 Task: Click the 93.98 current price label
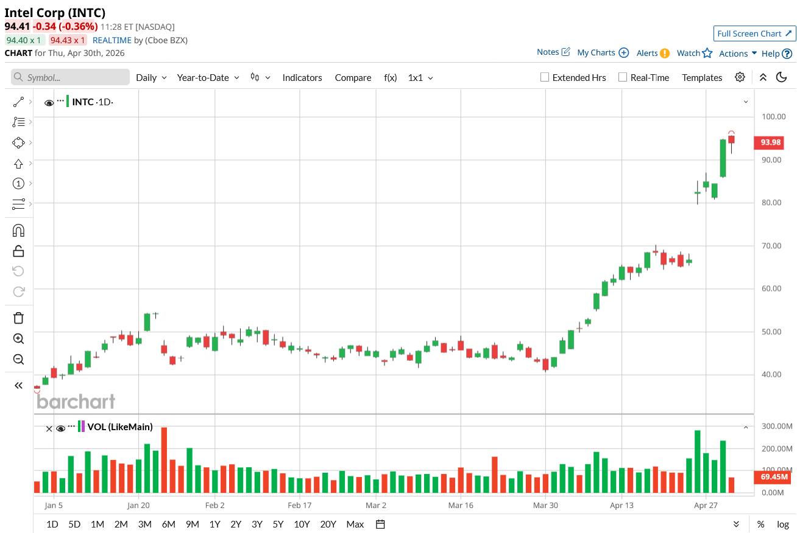(770, 142)
